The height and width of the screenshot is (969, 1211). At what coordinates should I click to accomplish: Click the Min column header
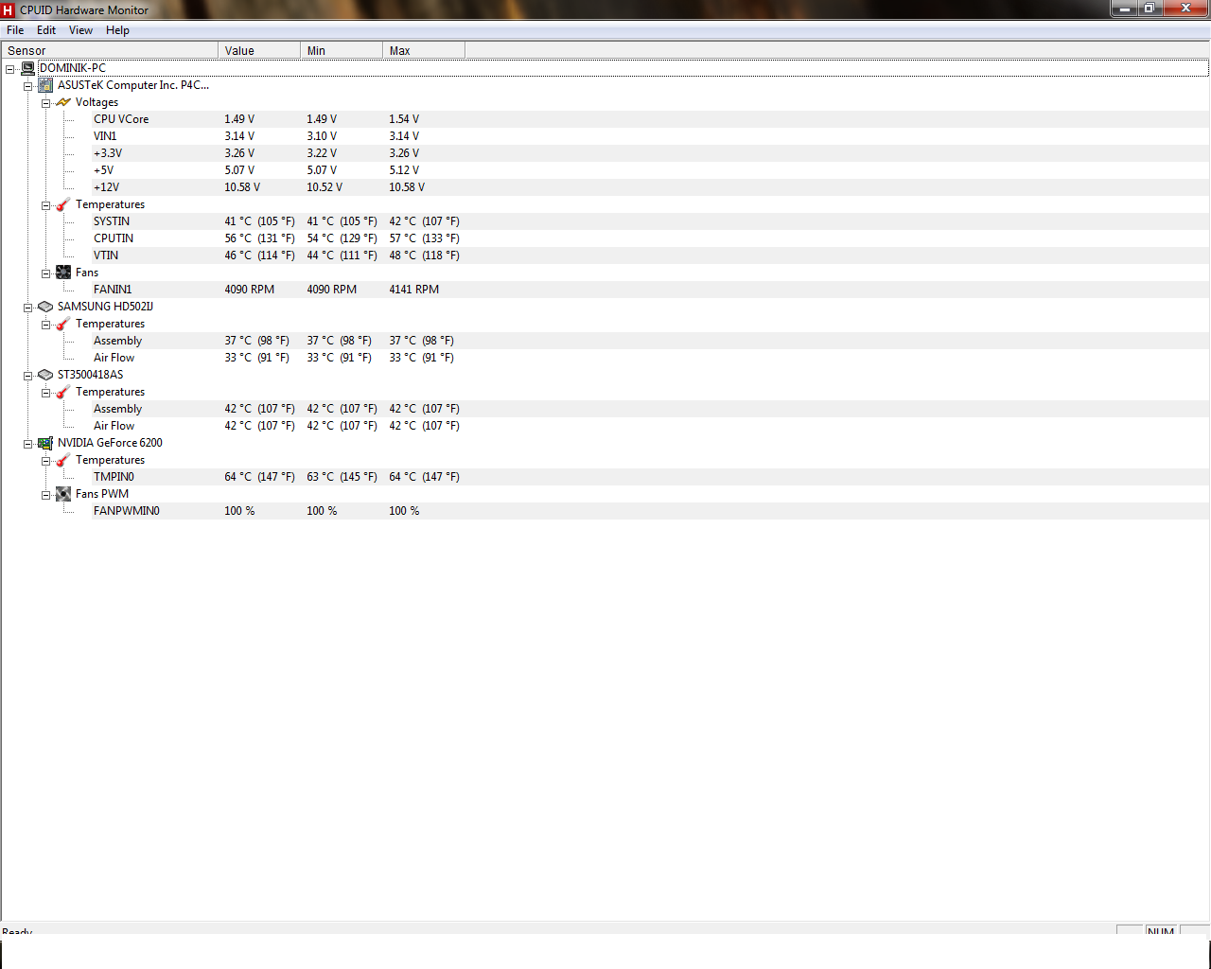[x=342, y=50]
